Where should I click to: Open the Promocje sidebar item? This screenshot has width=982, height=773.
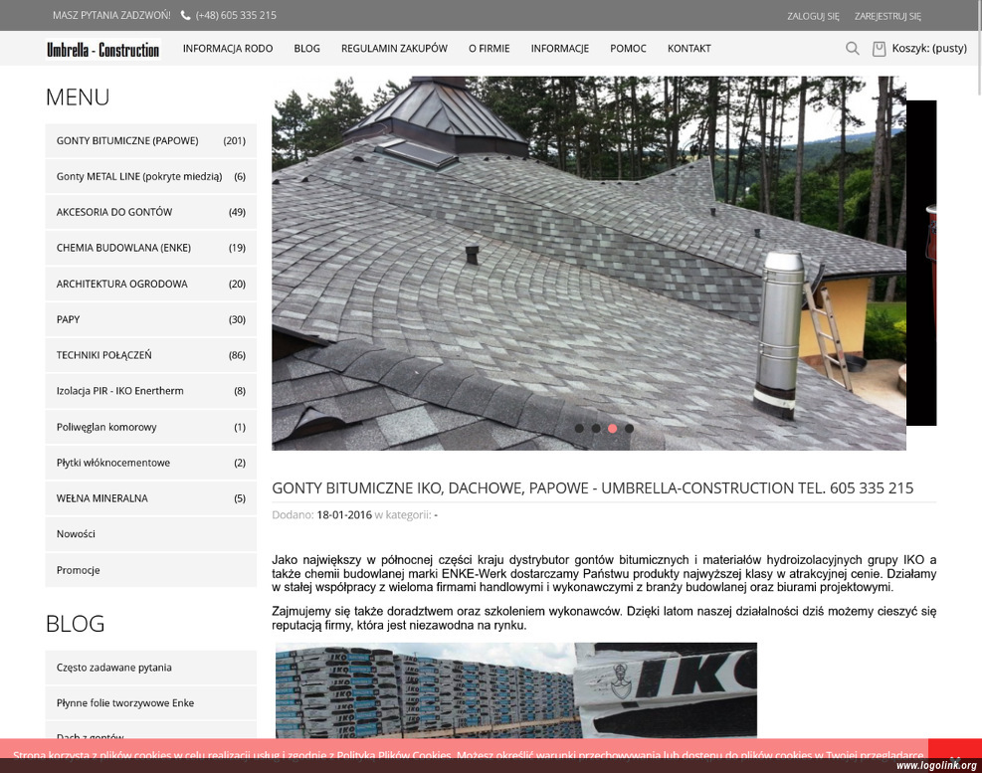[151, 570]
